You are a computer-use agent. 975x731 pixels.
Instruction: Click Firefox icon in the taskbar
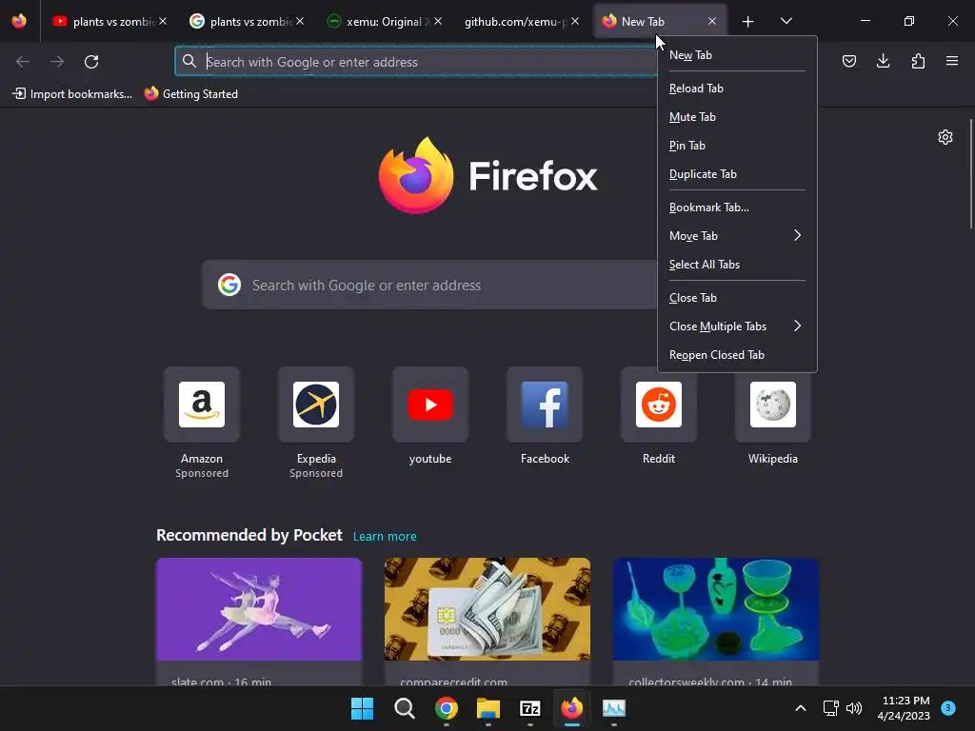(x=572, y=708)
